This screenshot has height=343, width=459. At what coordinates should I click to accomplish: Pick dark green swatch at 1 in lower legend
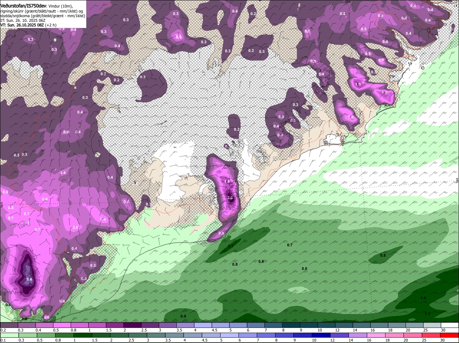[82, 335]
